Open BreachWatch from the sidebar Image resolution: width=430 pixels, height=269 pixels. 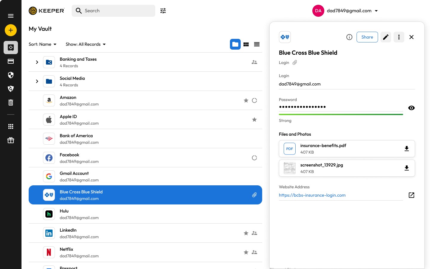click(11, 89)
